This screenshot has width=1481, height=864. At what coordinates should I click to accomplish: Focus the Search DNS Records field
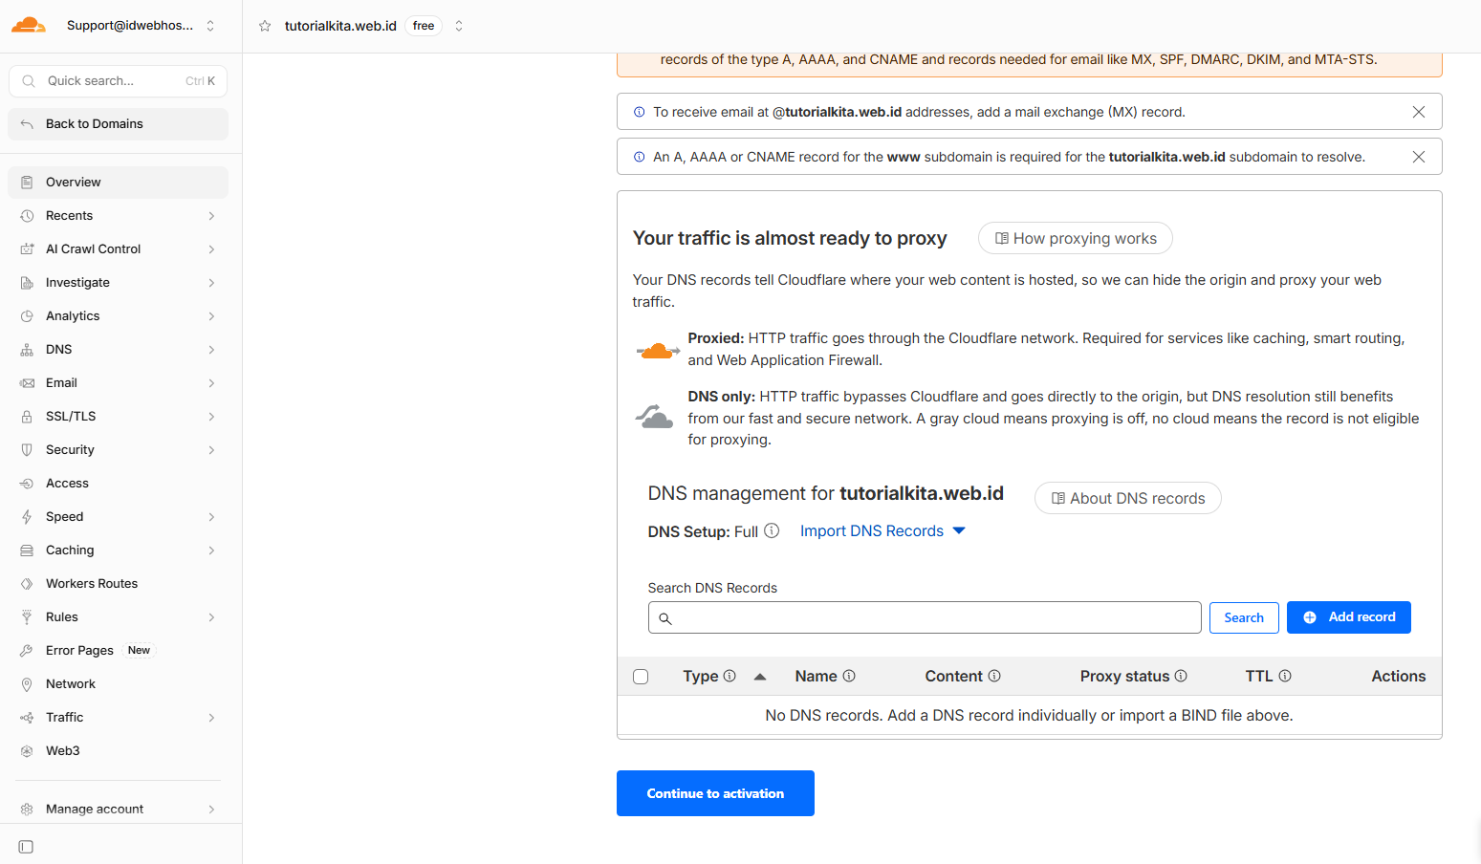click(x=925, y=617)
